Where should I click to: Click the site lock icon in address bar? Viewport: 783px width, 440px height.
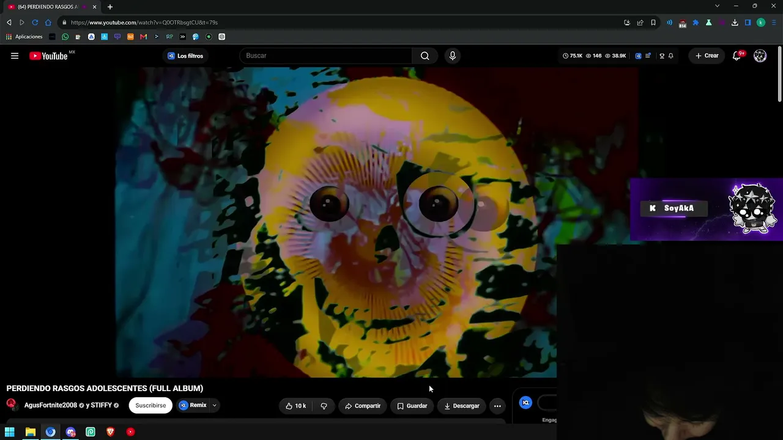click(x=64, y=23)
